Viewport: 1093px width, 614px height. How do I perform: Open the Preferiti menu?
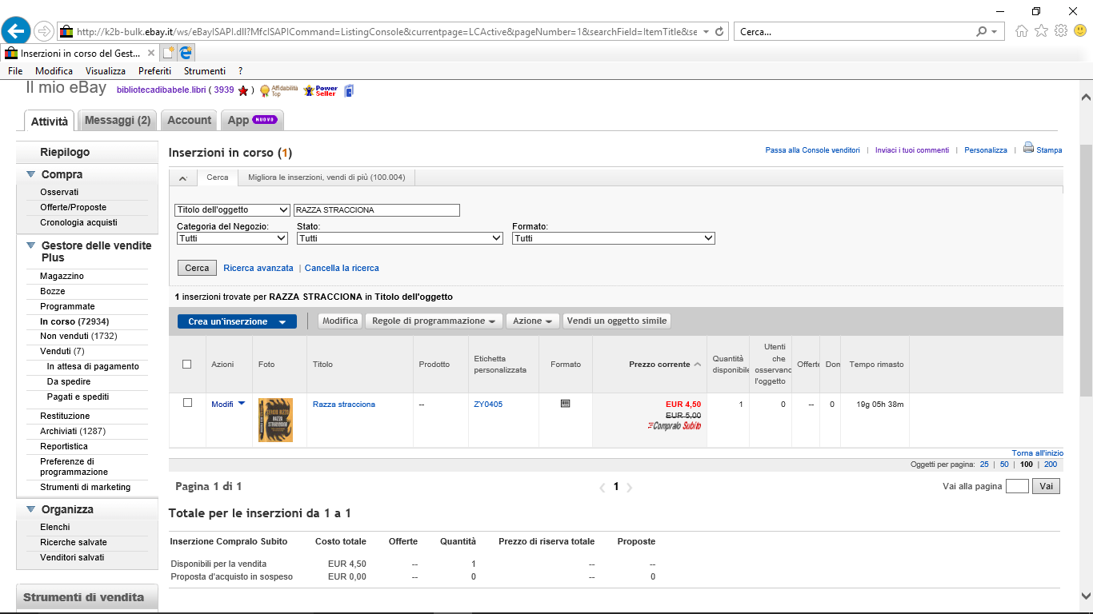coord(154,71)
